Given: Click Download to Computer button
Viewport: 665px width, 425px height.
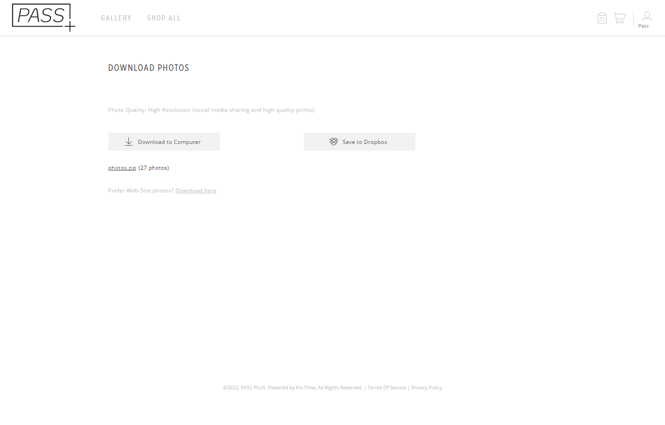Looking at the screenshot, I should pyautogui.click(x=164, y=142).
